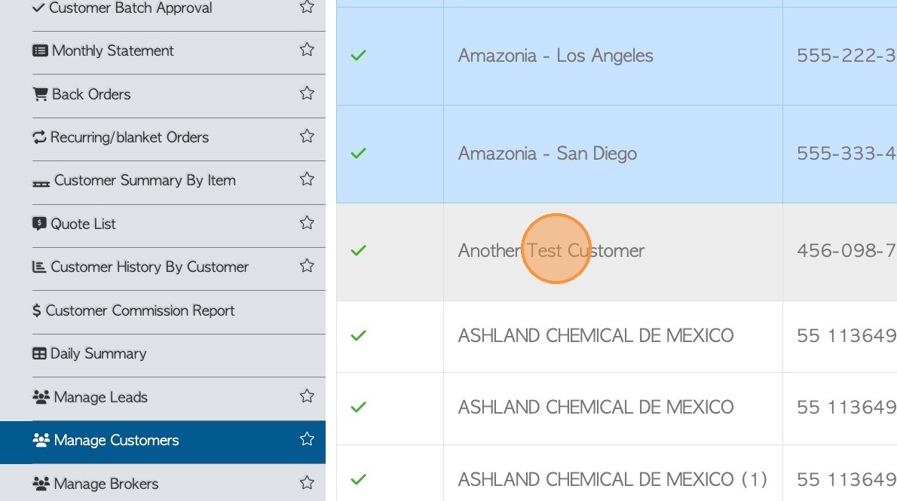Viewport: 897px width, 501px height.
Task: Click the star on Manage Customers
Action: [307, 439]
